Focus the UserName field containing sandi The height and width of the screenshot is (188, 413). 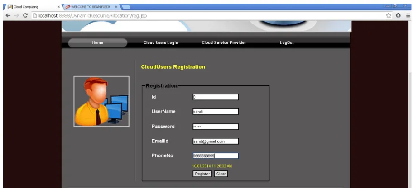point(216,112)
